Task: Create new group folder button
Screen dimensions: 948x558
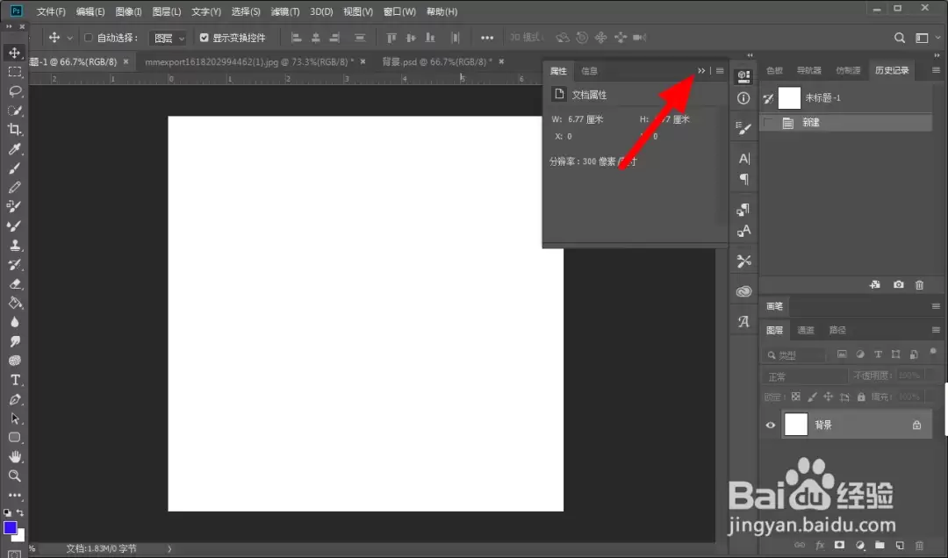Action: (x=880, y=546)
